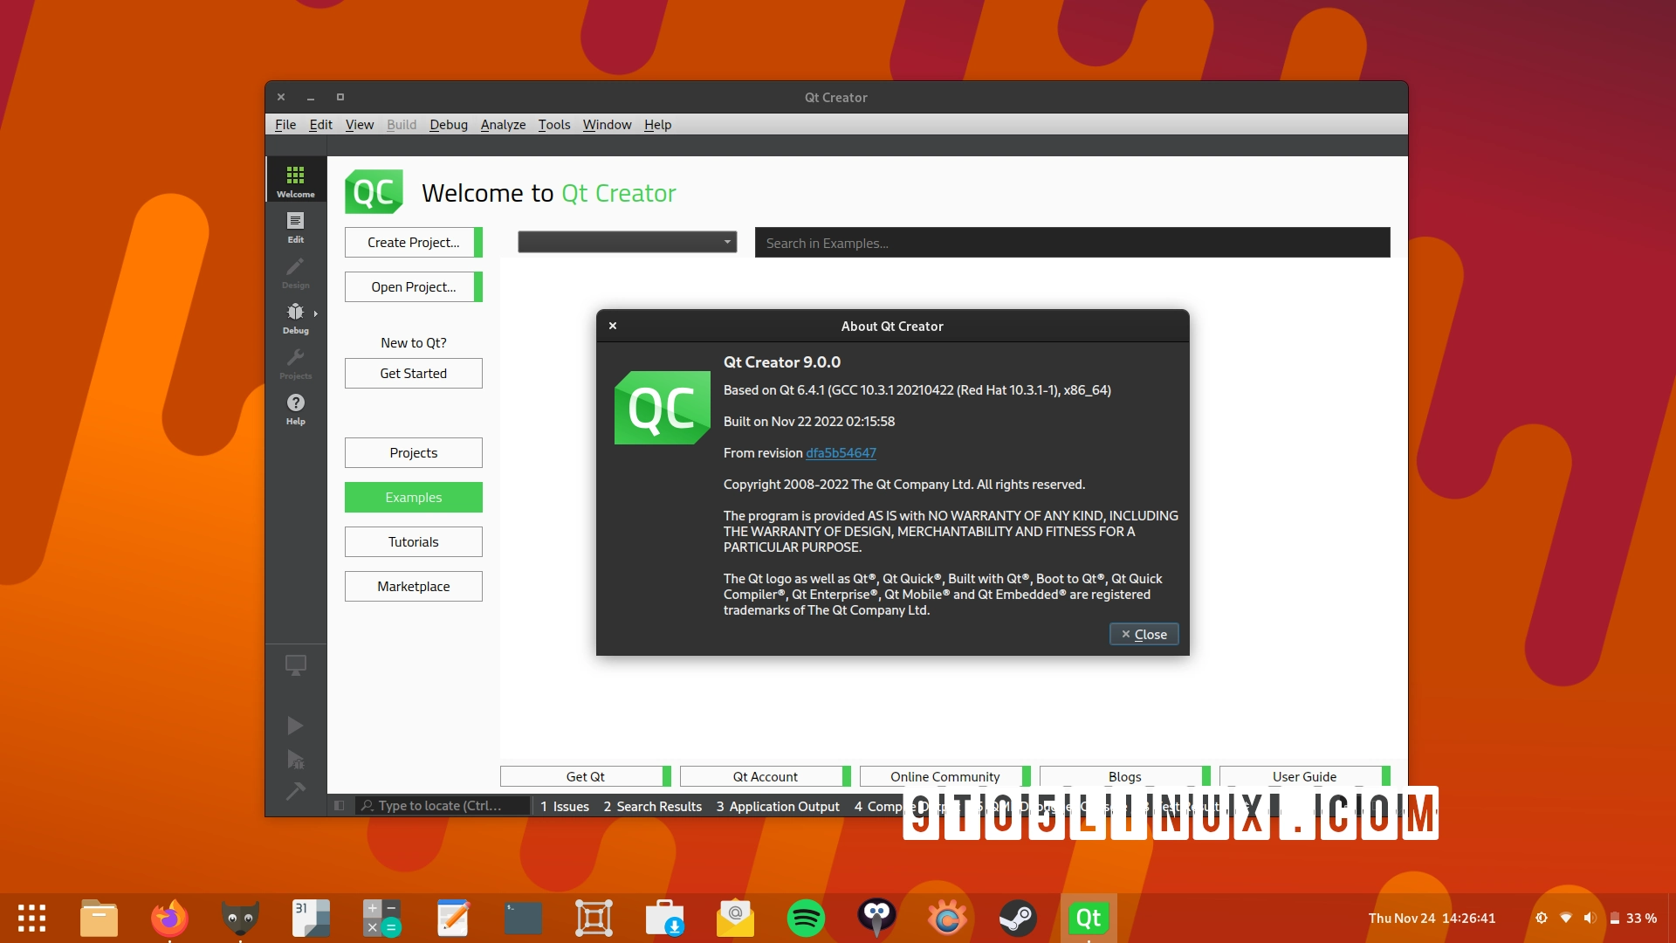1676x943 pixels.
Task: Open the Tools menu
Action: [553, 124]
